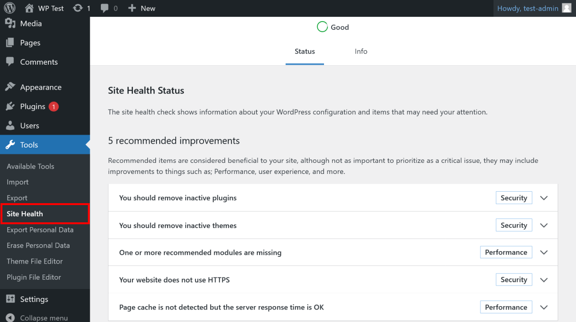Open the WP Test site home link
The width and height of the screenshot is (576, 322).
click(44, 8)
